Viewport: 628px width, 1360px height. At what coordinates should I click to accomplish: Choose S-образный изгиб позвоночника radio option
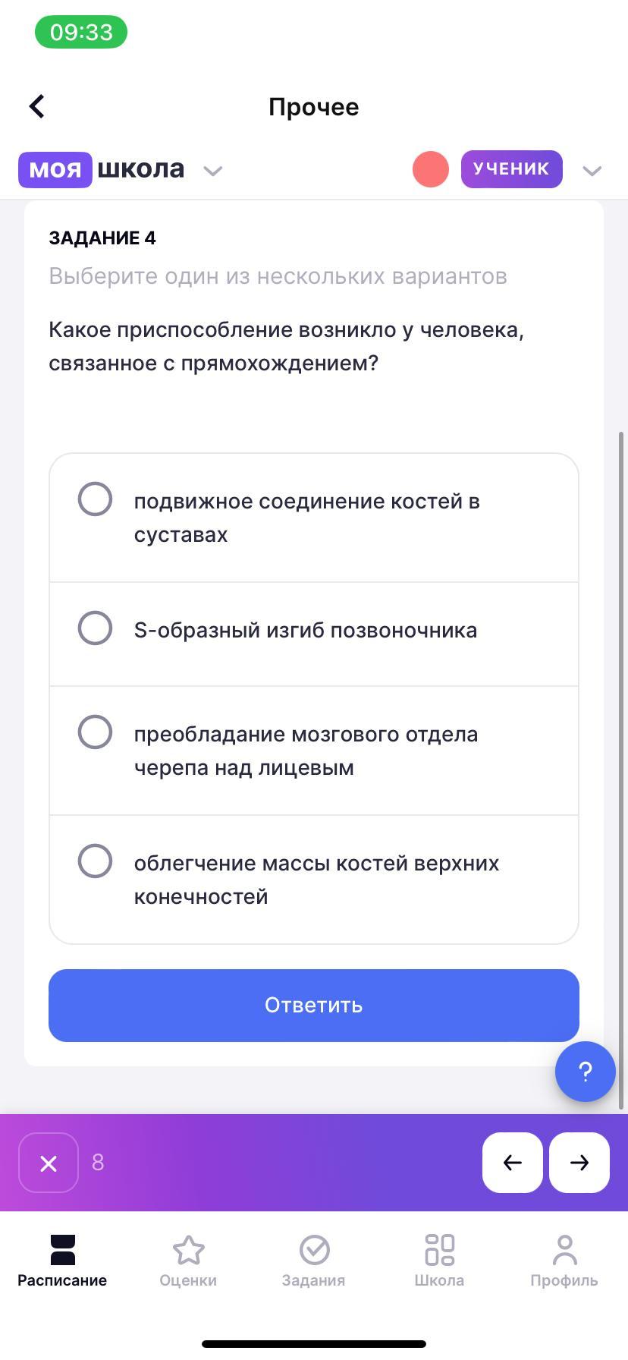tap(96, 628)
